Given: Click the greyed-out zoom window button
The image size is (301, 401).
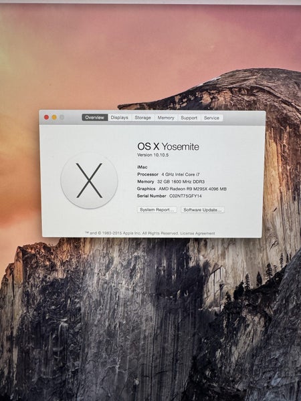Looking at the screenshot, I should pos(62,117).
